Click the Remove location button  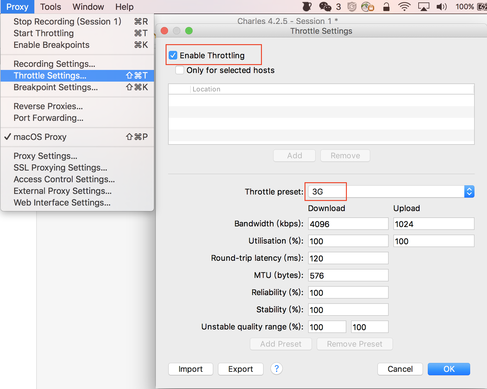pos(345,156)
